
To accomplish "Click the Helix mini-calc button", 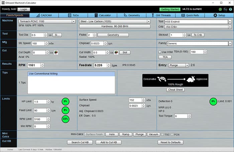I will [x=112, y=134].
